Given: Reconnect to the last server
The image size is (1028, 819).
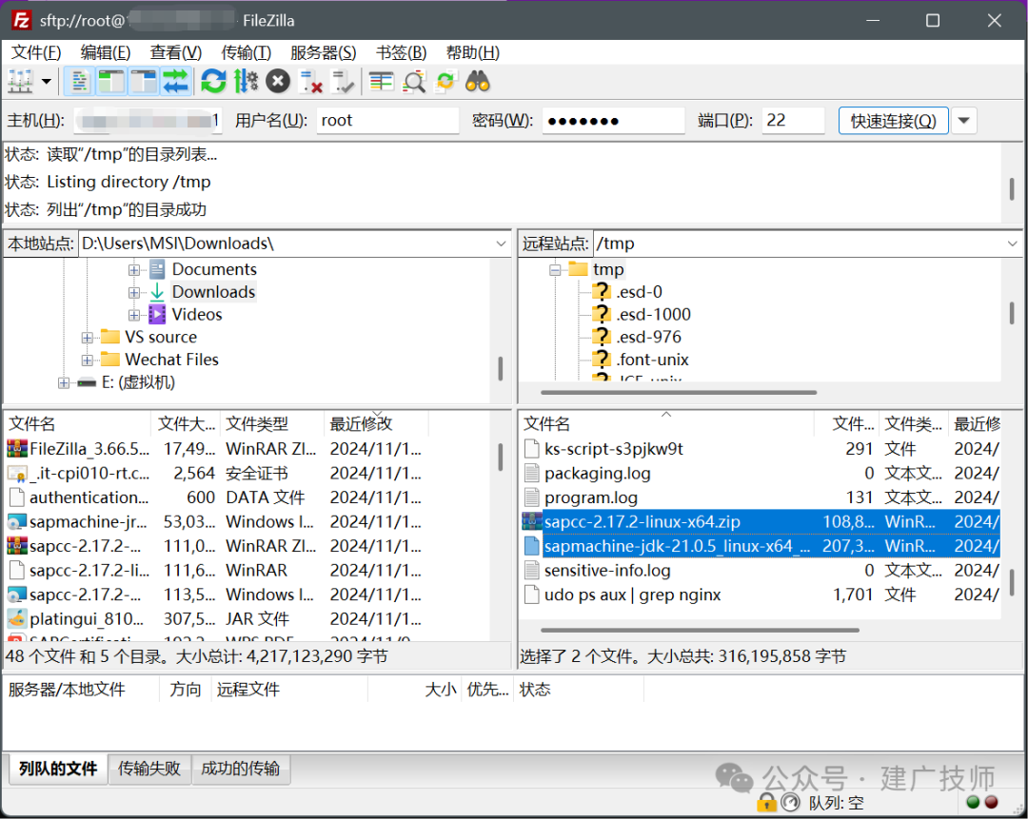Looking at the screenshot, I should point(343,82).
